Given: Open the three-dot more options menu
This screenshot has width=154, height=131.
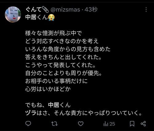Looking at the screenshot, I should point(146,10).
